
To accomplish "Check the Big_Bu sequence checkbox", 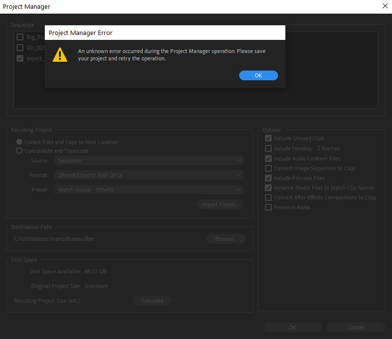I will 19,36.
